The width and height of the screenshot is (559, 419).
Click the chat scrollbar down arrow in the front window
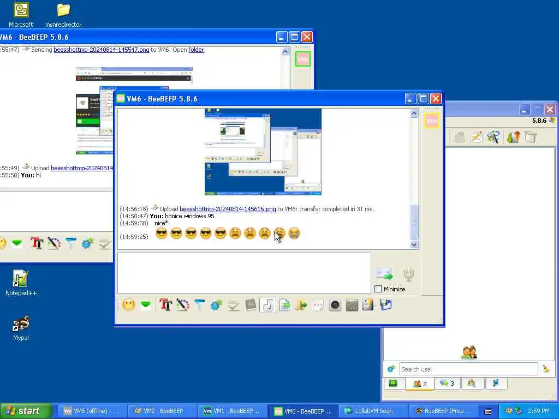click(x=414, y=245)
